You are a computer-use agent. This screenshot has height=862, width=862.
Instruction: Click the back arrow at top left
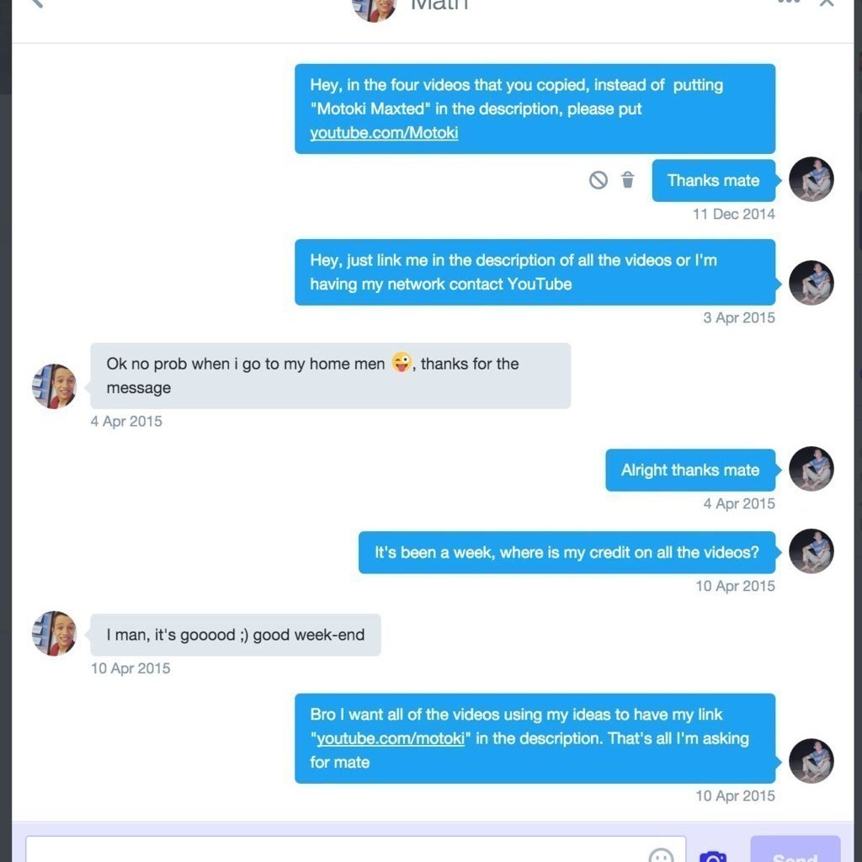coord(37,3)
